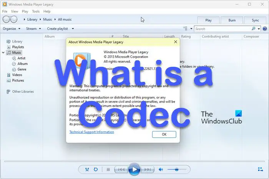Click the View options icon

[x=185, y=28]
